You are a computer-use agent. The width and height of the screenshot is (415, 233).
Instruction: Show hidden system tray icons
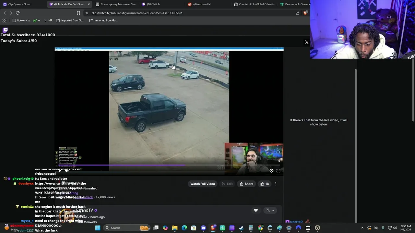click(362, 228)
